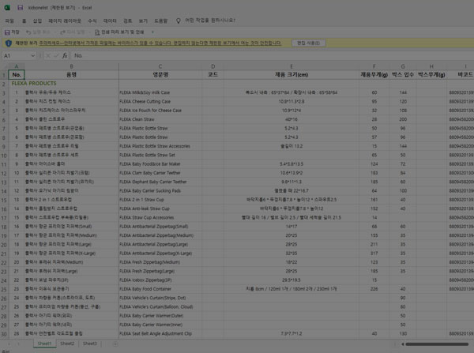The image size is (474, 353).
Task: Select column H header
Action: (x=431, y=66)
